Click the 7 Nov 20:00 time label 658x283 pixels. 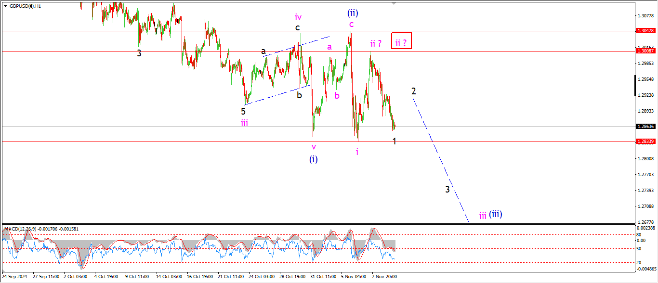coord(384,277)
